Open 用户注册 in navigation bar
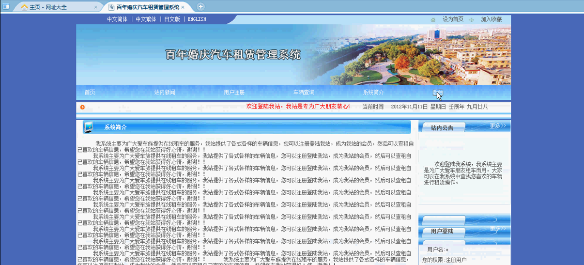The image size is (584, 265). click(x=234, y=93)
